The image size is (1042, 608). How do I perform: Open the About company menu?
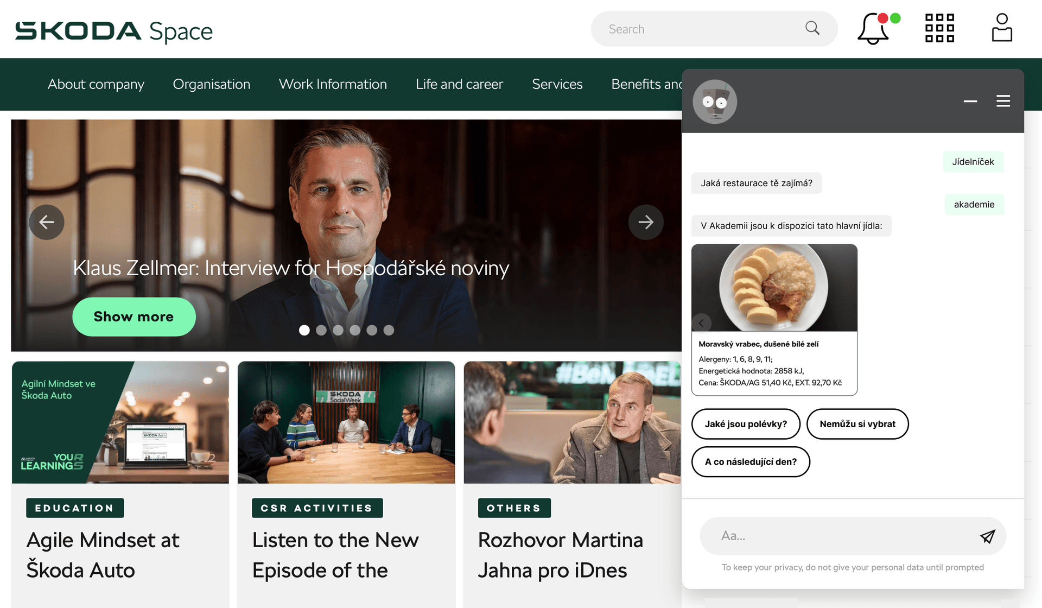96,84
